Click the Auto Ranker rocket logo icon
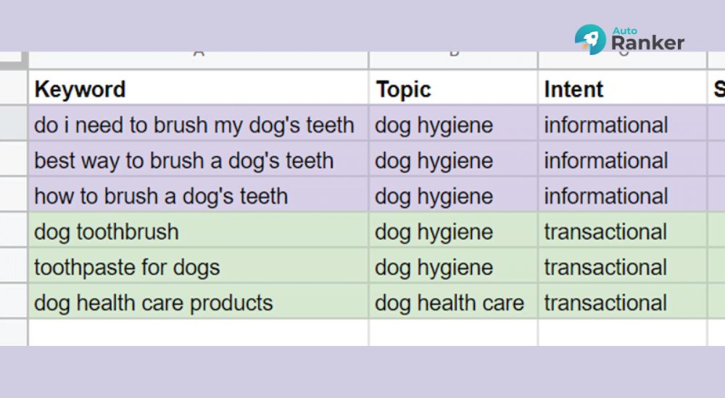 pos(590,40)
